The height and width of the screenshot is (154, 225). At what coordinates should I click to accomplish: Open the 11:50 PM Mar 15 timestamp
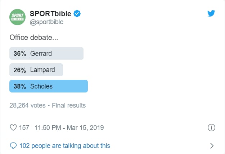69,128
